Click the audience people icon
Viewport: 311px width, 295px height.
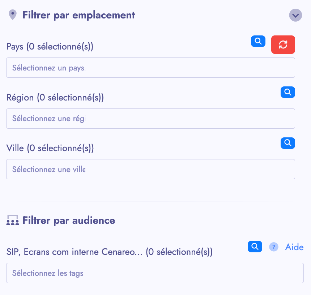(13, 221)
